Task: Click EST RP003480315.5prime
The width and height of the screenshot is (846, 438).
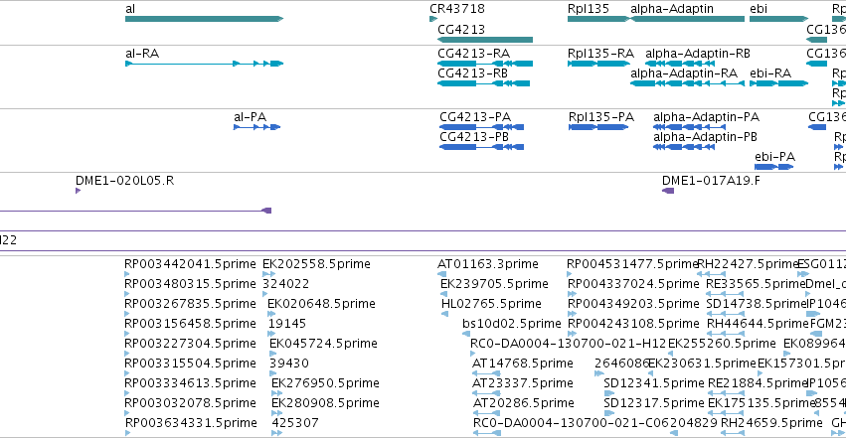Action: click(190, 284)
